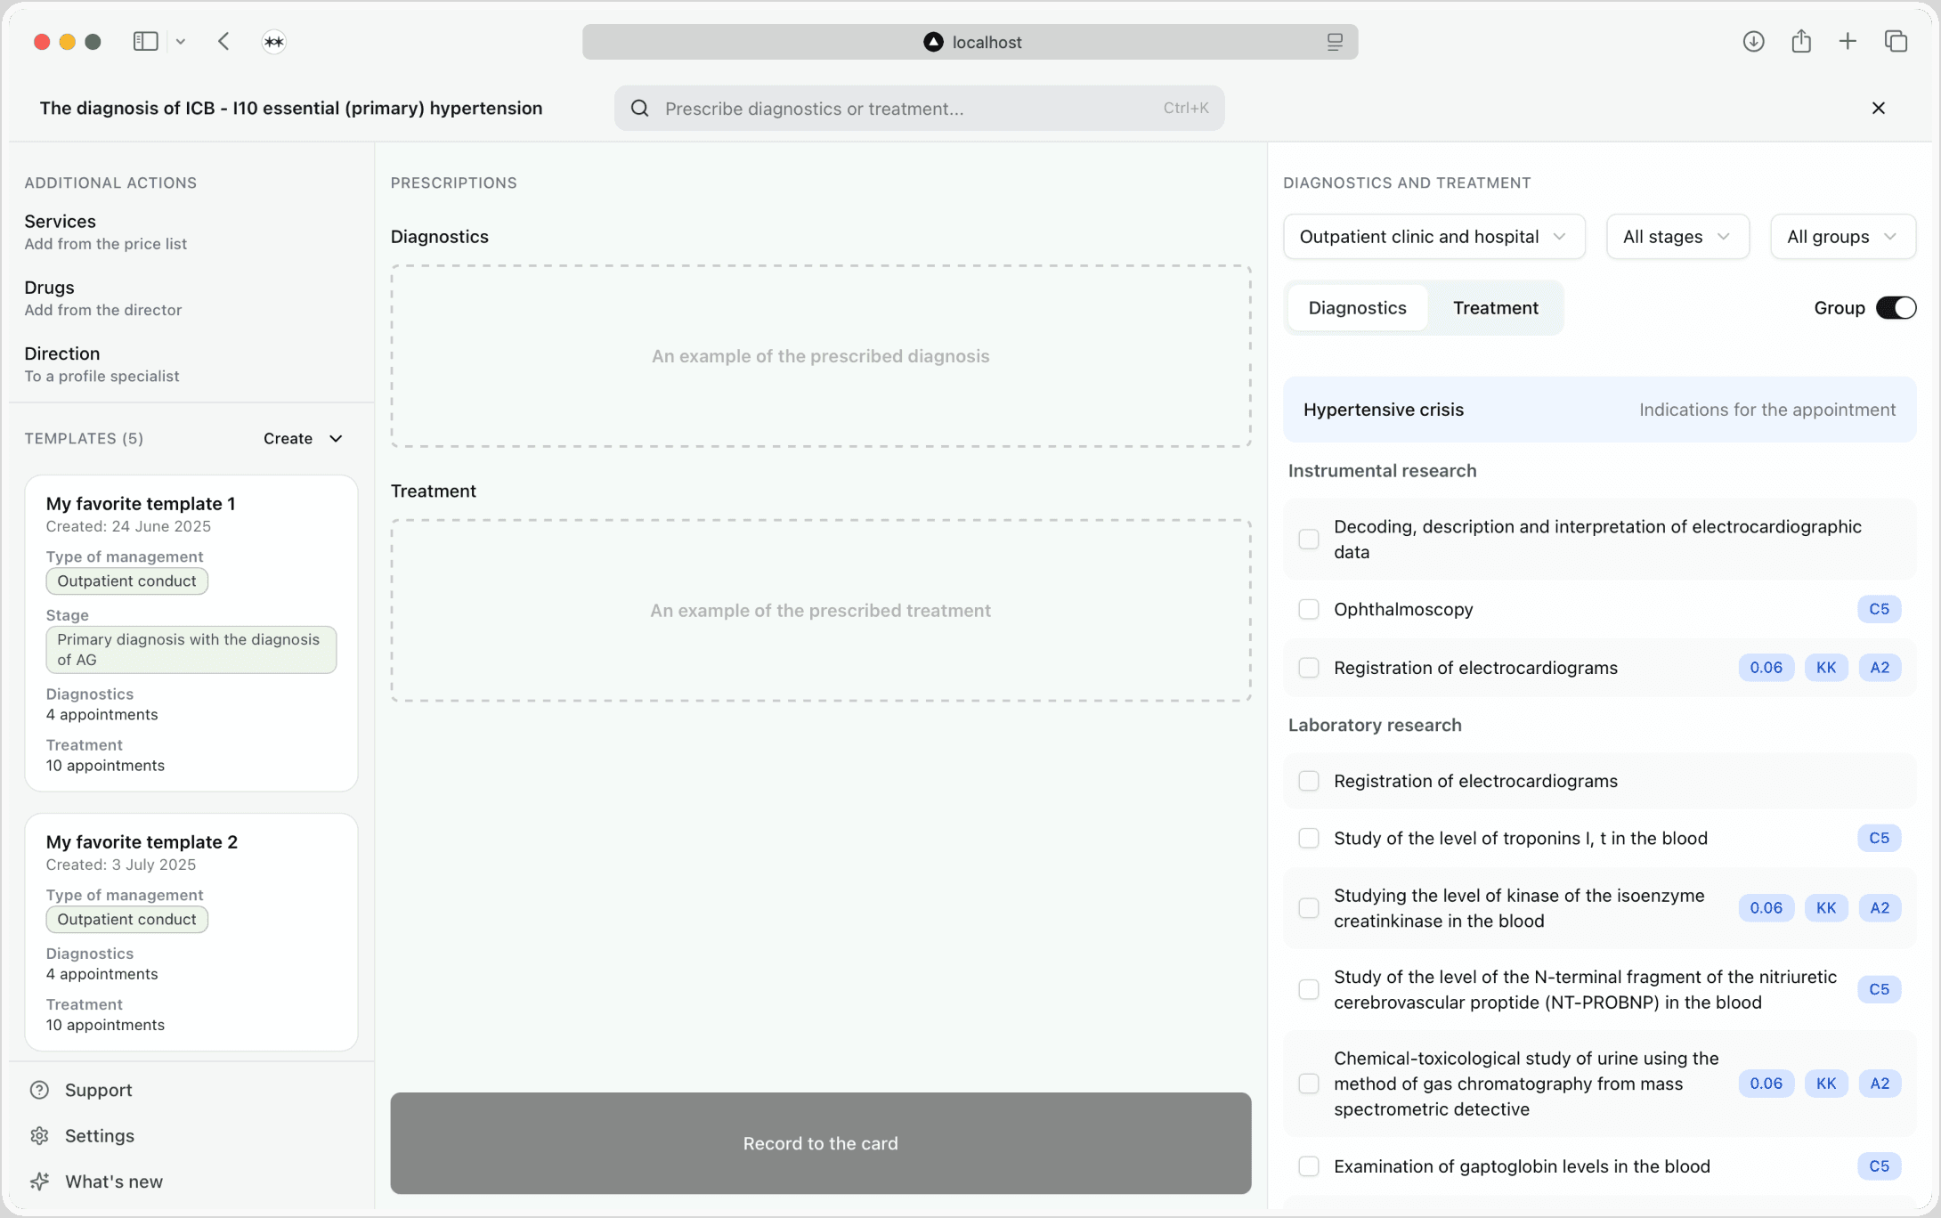Screen dimensions: 1941x1218
Task: Open the All groups dropdown
Action: point(1842,237)
